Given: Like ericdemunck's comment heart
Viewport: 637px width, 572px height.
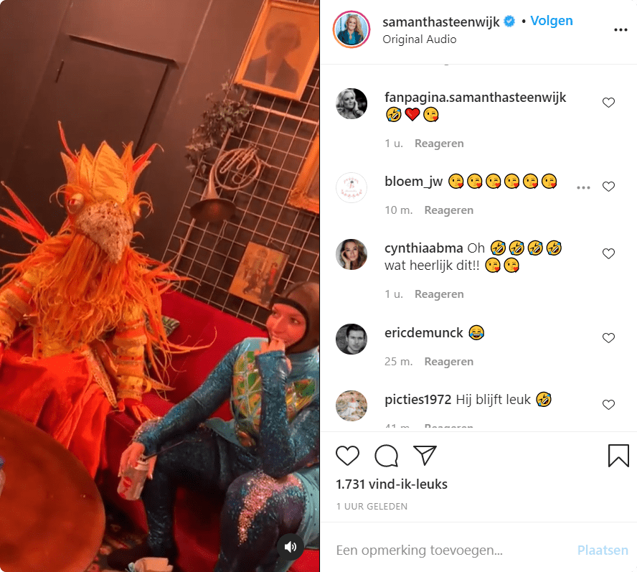Looking at the screenshot, I should tap(608, 338).
